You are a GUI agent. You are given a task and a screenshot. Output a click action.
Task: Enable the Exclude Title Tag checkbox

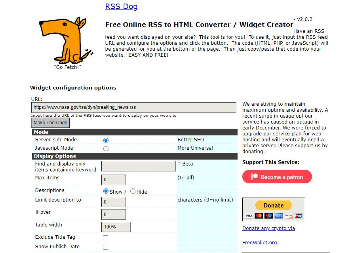click(x=106, y=238)
